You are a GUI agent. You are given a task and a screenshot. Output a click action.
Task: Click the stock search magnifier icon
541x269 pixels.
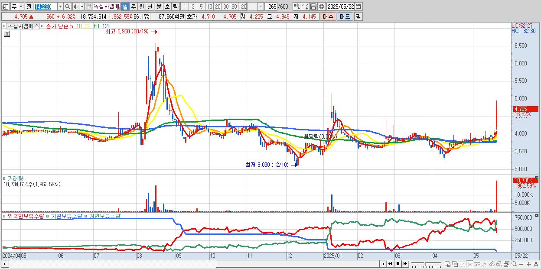pos(68,6)
